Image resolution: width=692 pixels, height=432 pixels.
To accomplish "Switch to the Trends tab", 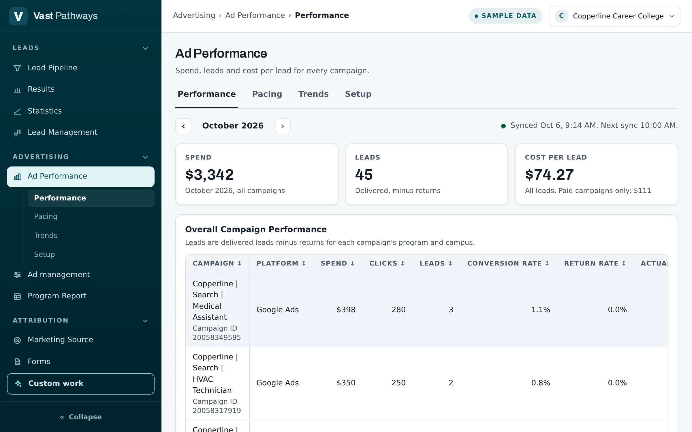I will 313,94.
